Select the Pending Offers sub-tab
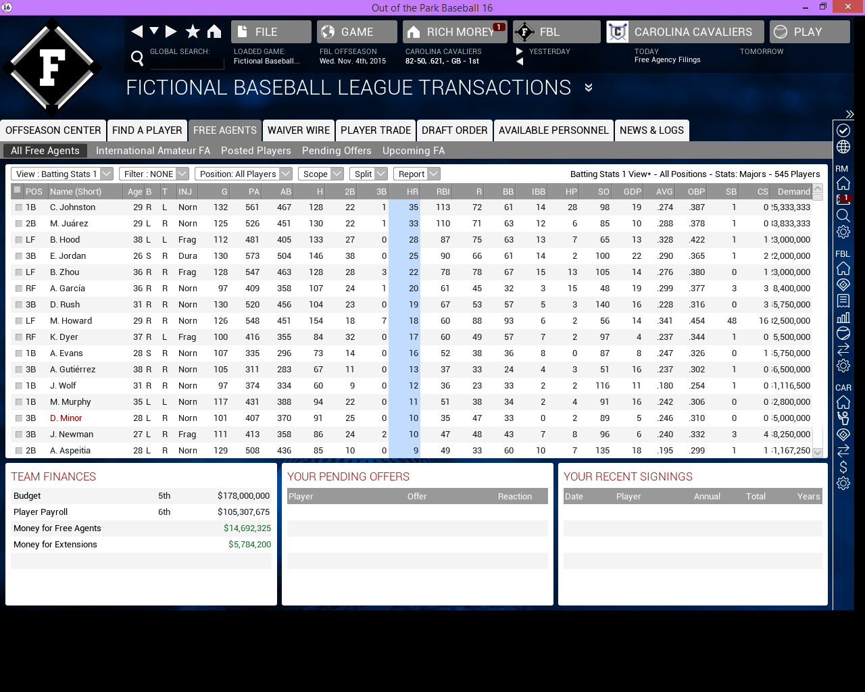Viewport: 865px width, 692px height. tap(337, 151)
